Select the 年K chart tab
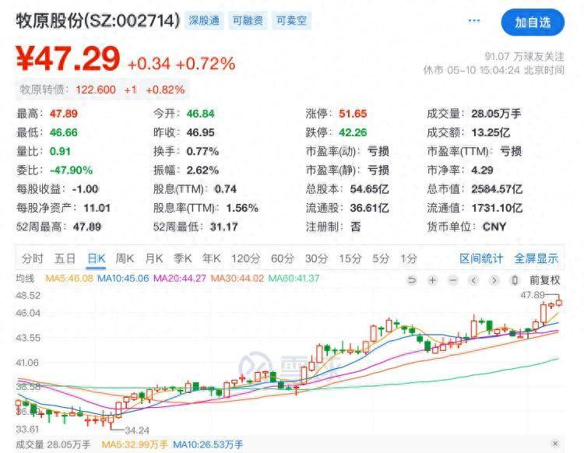This screenshot has height=453, width=584. pyautogui.click(x=212, y=258)
